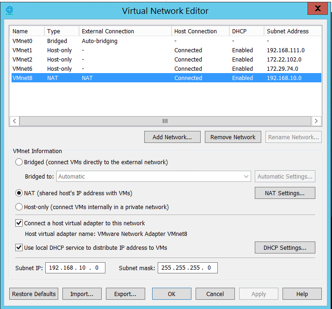Select the VMnet0 network row
This screenshot has height=309, width=332.
click(23, 41)
